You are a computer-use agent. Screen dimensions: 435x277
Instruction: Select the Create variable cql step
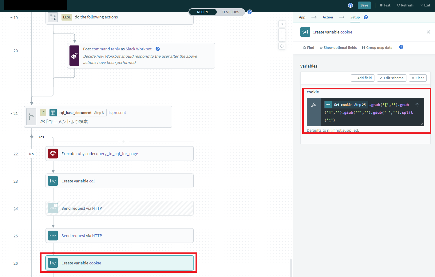(x=120, y=181)
